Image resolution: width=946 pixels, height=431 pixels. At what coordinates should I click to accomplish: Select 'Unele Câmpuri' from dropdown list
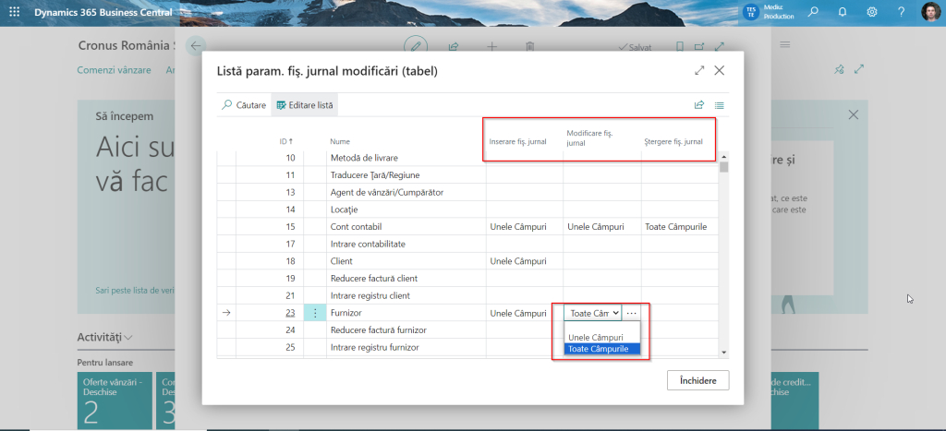[594, 337]
